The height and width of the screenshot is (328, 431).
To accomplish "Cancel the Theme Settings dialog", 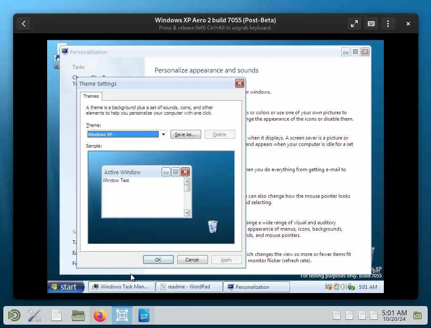I will point(192,259).
